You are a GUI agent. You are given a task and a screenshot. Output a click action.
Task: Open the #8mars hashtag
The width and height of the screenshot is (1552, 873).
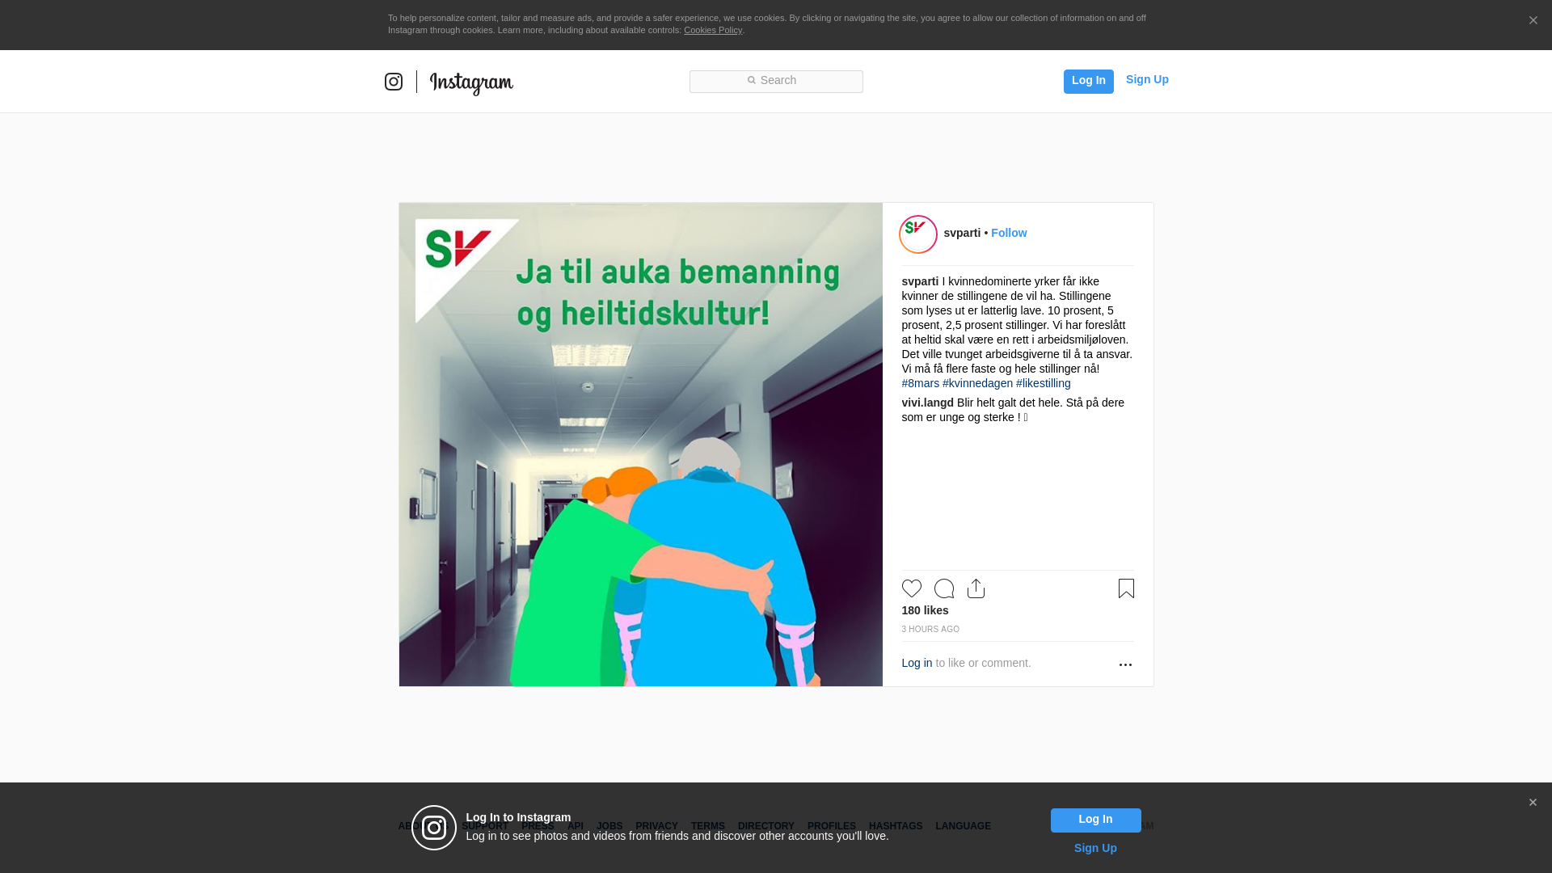(921, 383)
